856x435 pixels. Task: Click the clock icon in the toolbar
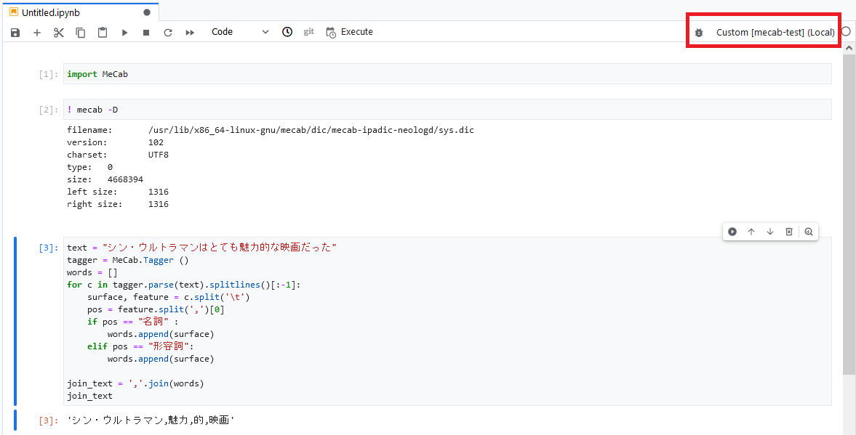click(287, 32)
